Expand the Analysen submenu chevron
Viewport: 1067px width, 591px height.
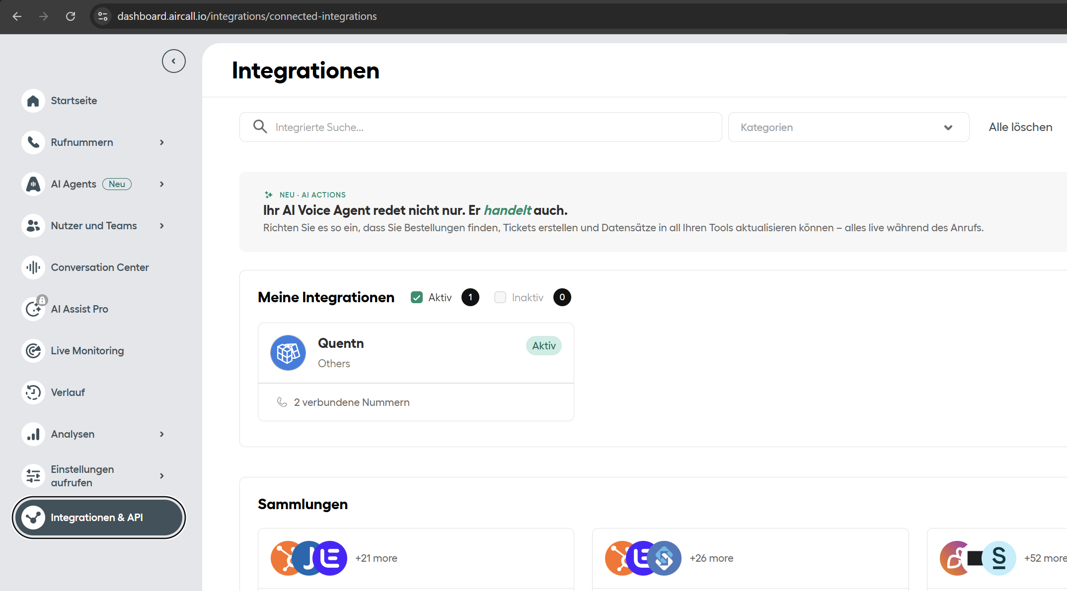[x=162, y=434]
